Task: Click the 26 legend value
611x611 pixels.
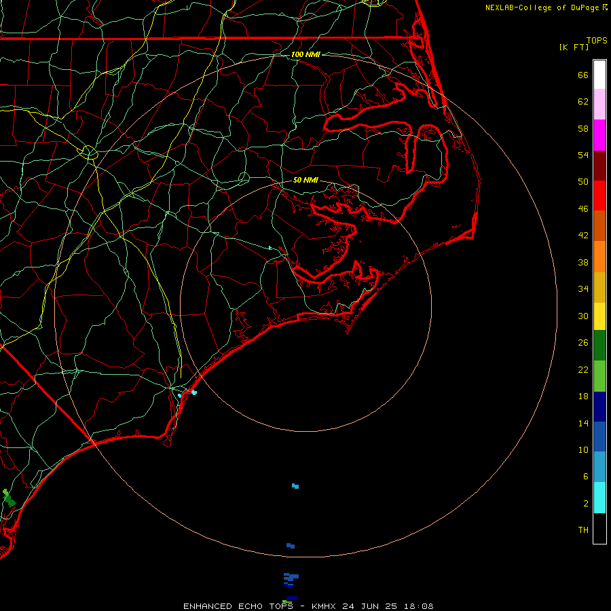Action: [583, 343]
